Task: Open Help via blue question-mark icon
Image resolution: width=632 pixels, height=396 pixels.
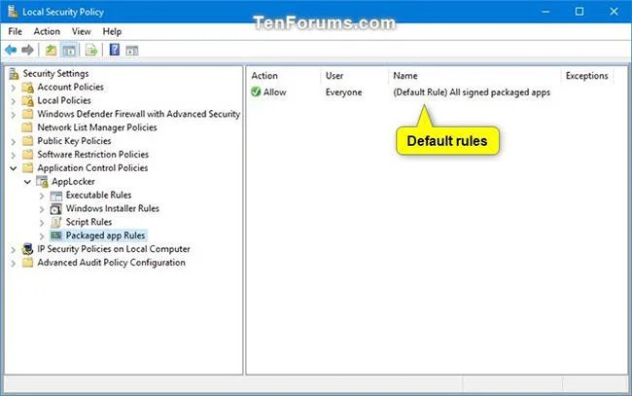Action: (115, 50)
